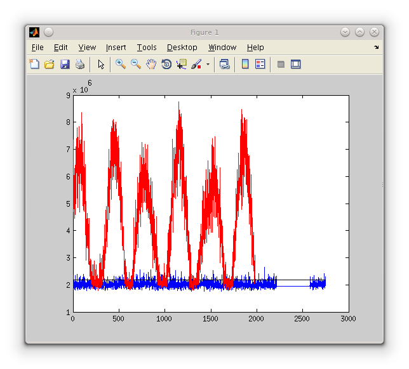
Task: Toggle the Data Cursor tool
Action: coord(182,64)
